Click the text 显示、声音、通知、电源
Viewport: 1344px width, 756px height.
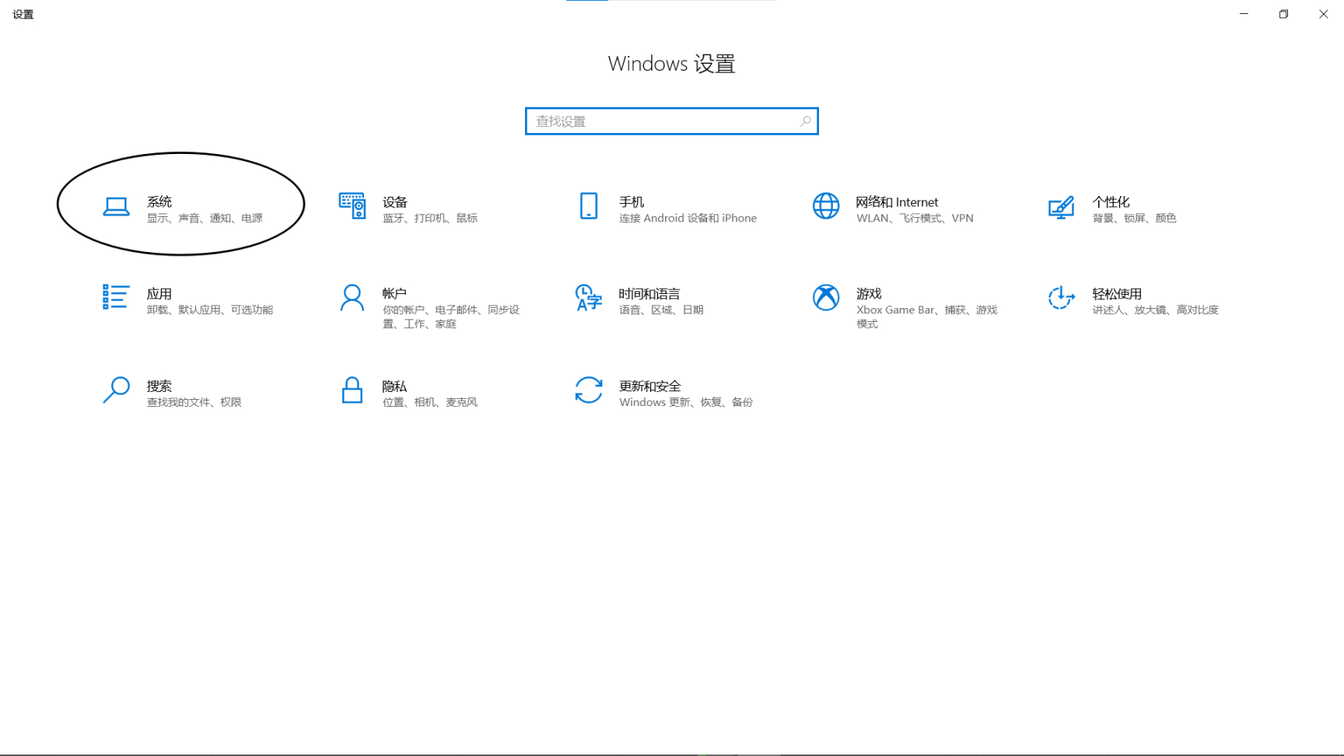(x=205, y=219)
